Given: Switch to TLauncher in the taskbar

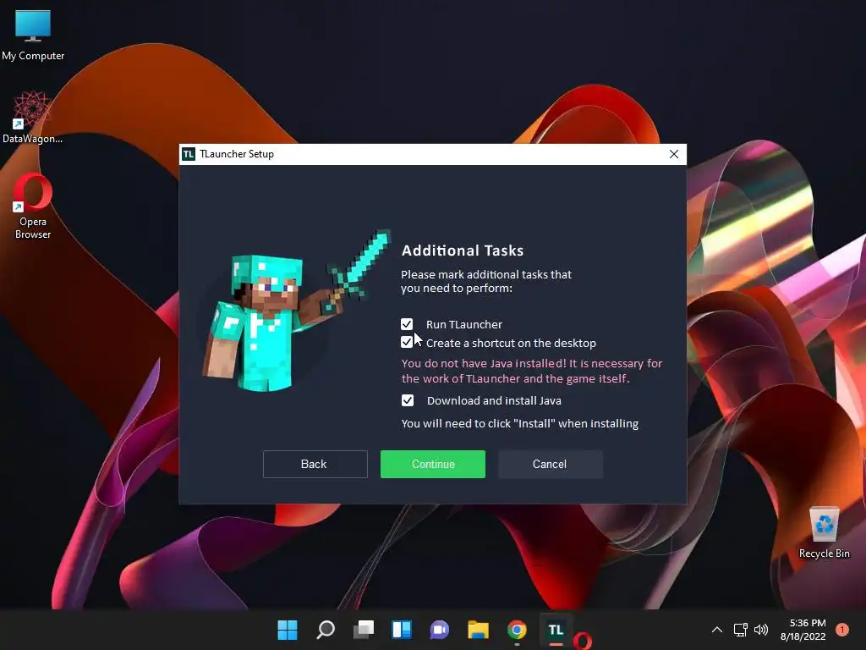Looking at the screenshot, I should pyautogui.click(x=556, y=630).
